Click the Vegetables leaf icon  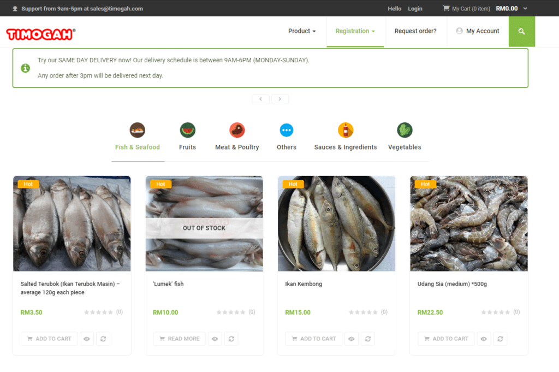[x=405, y=130]
